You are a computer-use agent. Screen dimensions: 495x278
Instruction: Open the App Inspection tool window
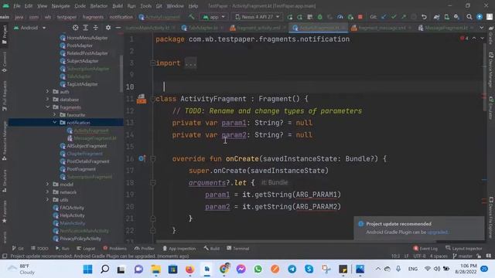[179, 249]
